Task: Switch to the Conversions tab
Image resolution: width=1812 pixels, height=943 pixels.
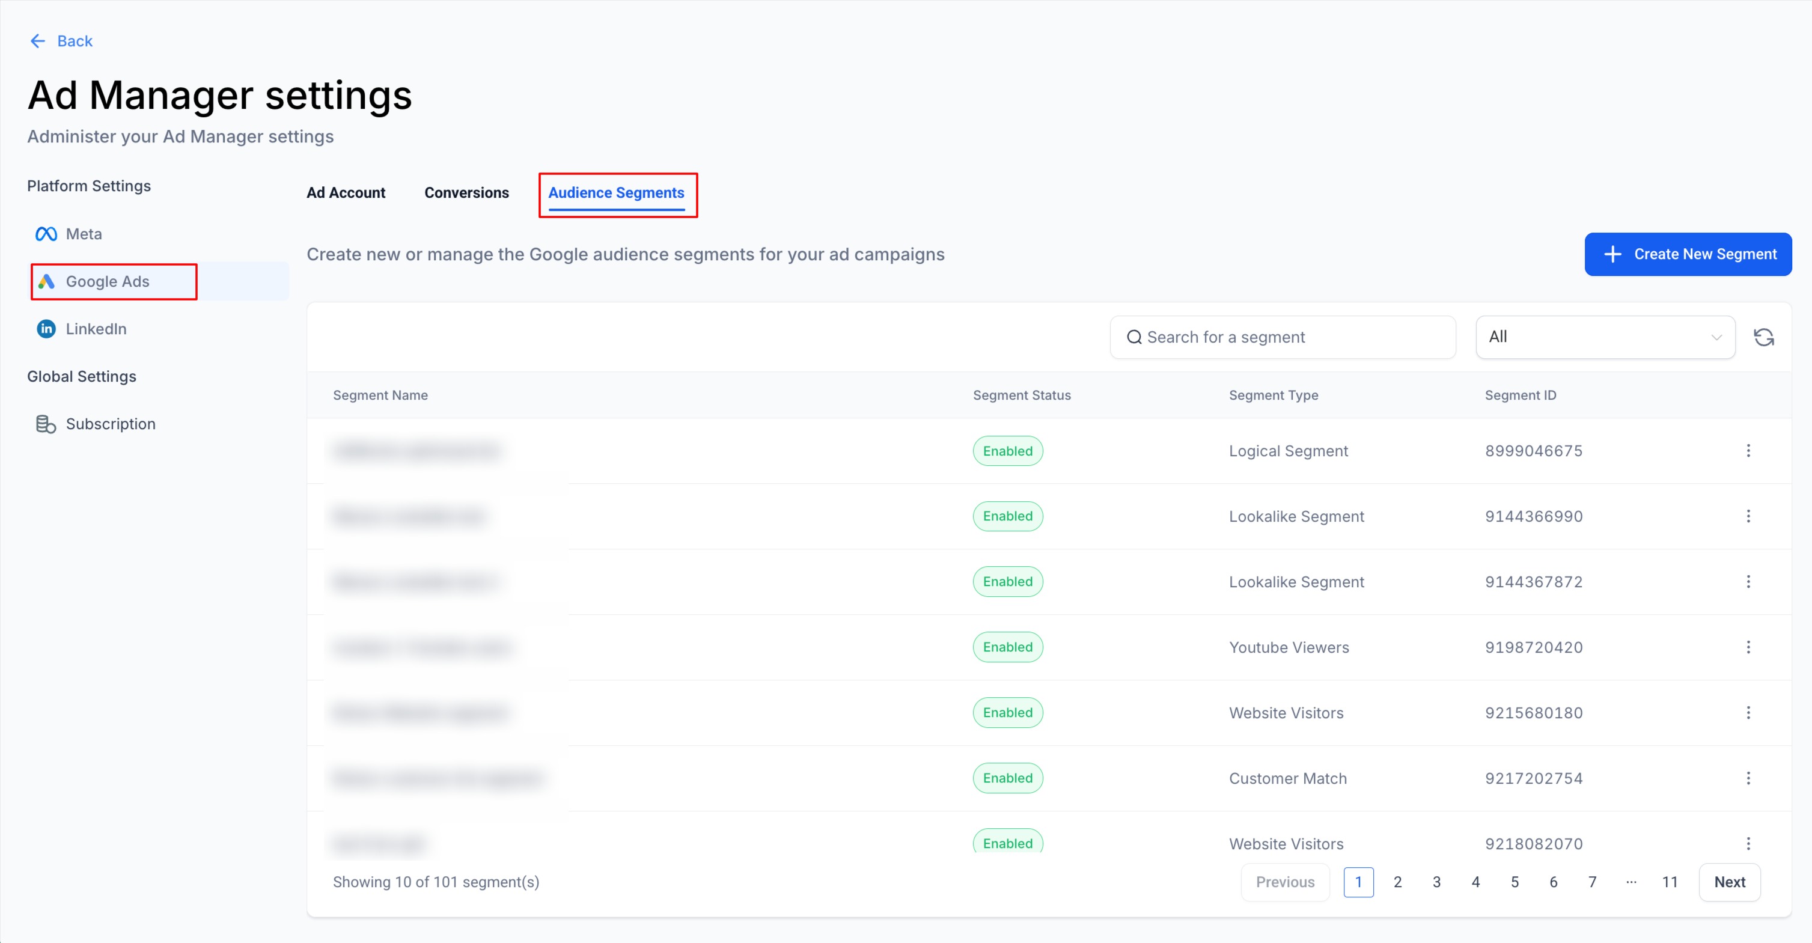Action: click(466, 193)
